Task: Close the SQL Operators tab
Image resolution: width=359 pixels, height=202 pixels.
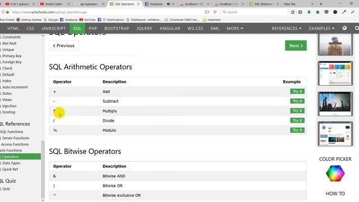Action: (x=139, y=4)
